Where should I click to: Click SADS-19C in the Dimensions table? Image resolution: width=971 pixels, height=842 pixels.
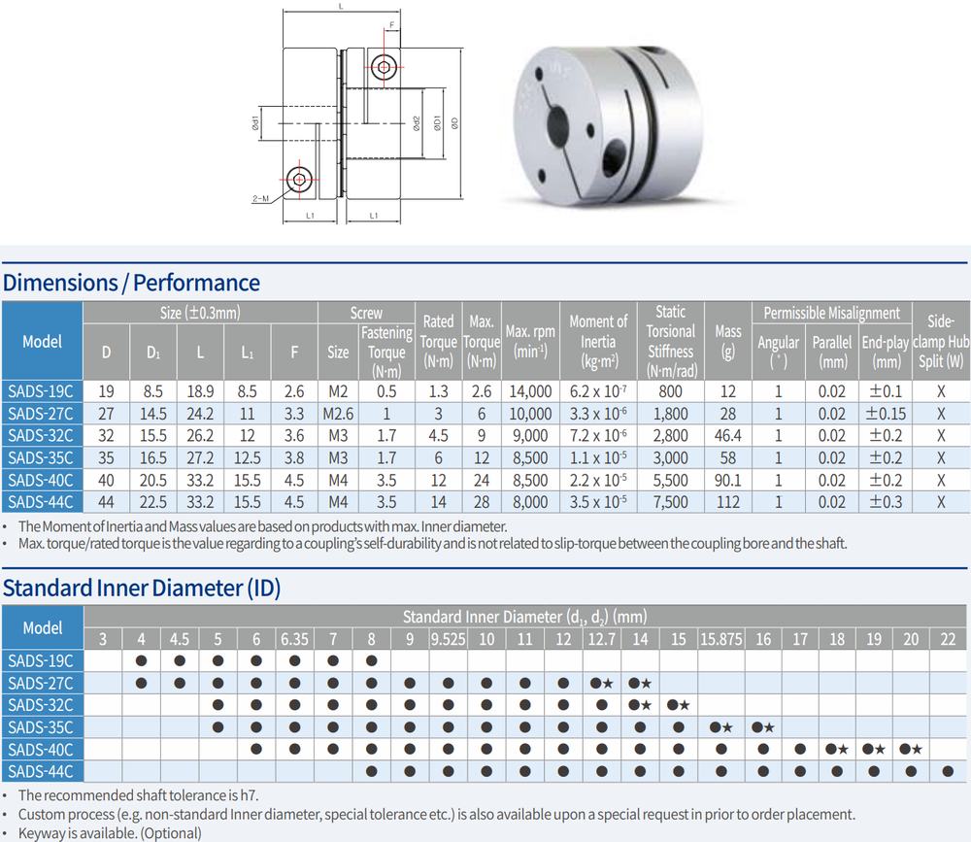pyautogui.click(x=42, y=391)
